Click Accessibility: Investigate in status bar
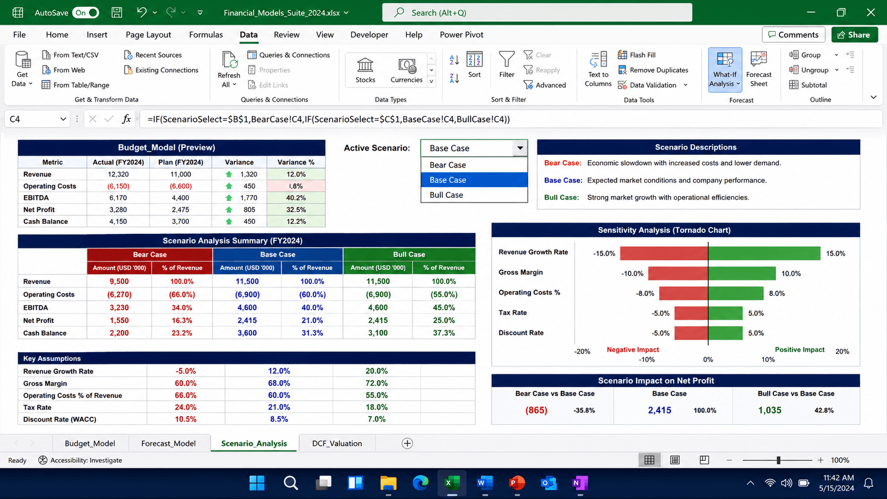Viewport: 887px width, 499px height. [x=80, y=460]
